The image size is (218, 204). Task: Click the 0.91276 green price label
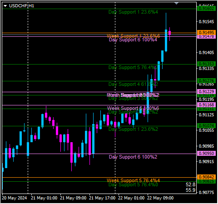pos(206,80)
